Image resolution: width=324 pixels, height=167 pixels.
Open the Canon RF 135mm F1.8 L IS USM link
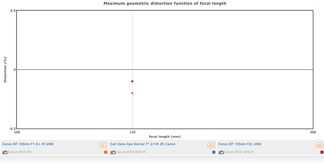(28, 144)
